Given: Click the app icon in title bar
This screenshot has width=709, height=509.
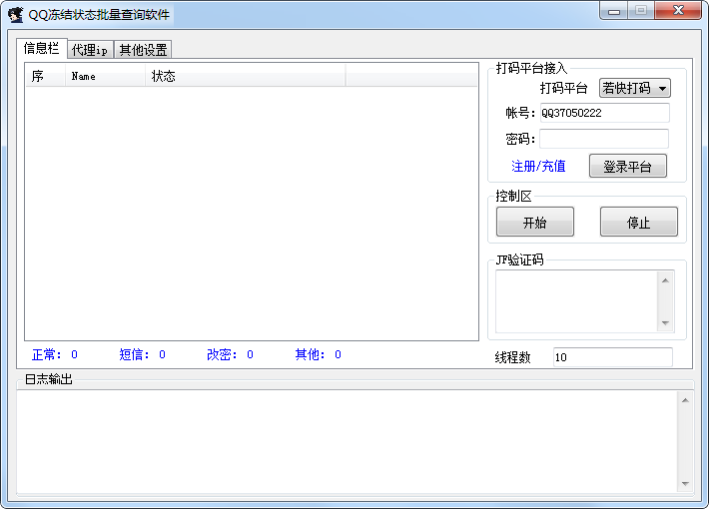Looking at the screenshot, I should point(16,14).
